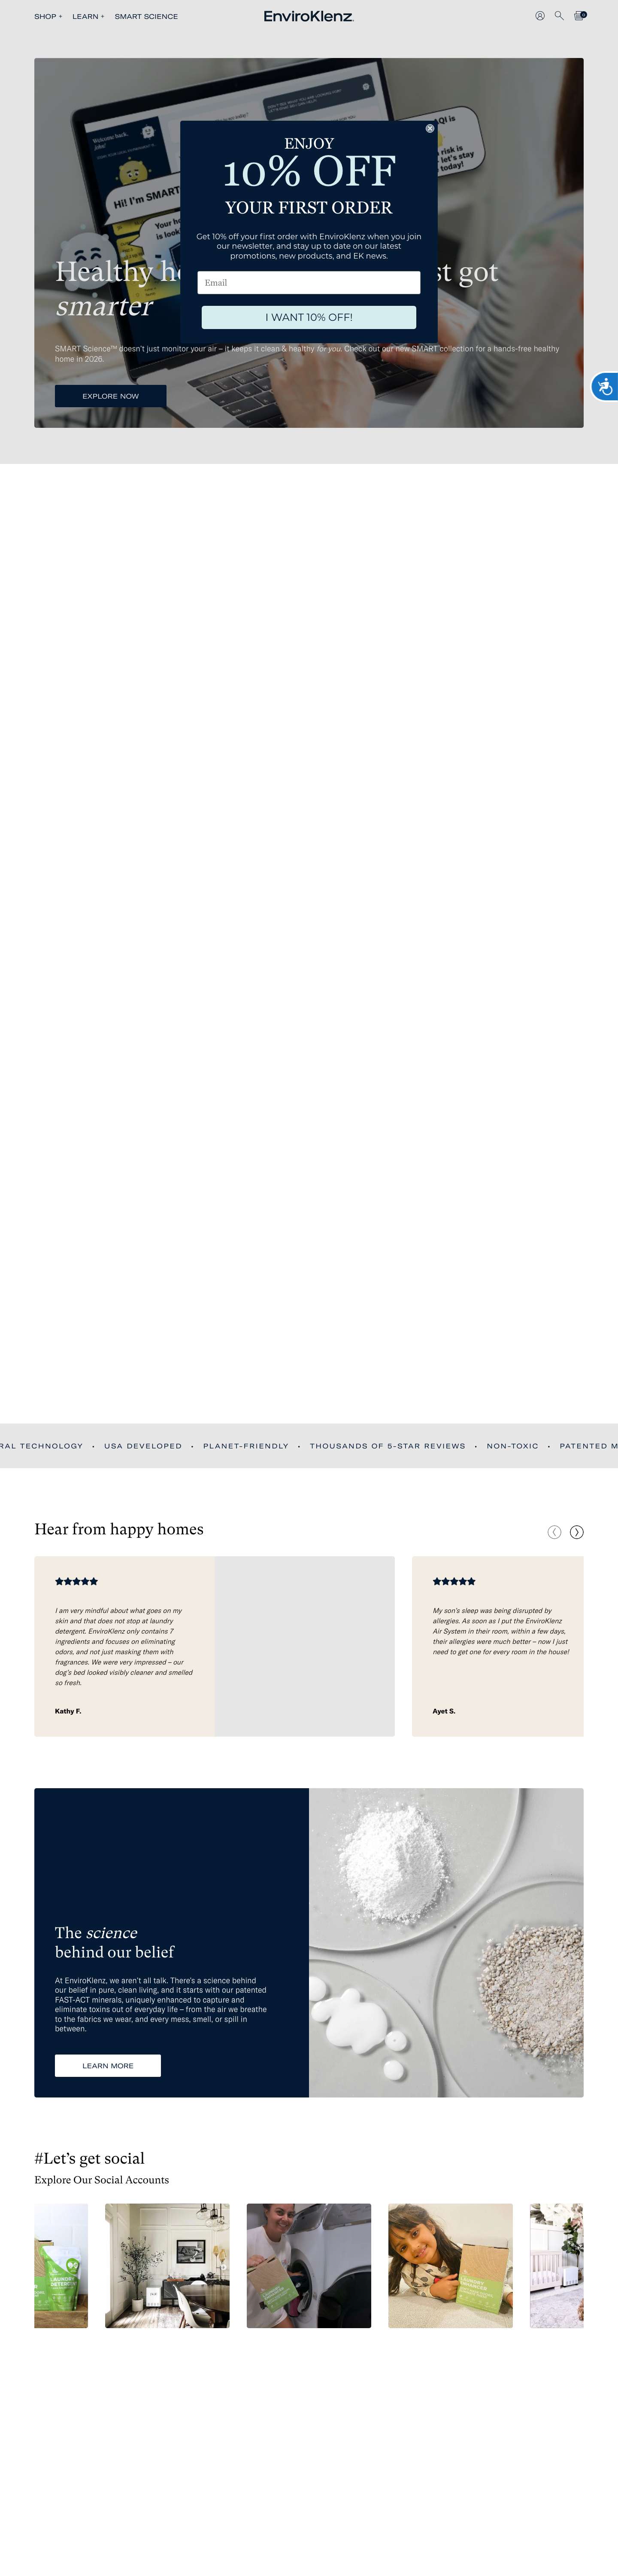The image size is (618, 2576).
Task: Open the accessibility widget button
Action: pyautogui.click(x=605, y=386)
